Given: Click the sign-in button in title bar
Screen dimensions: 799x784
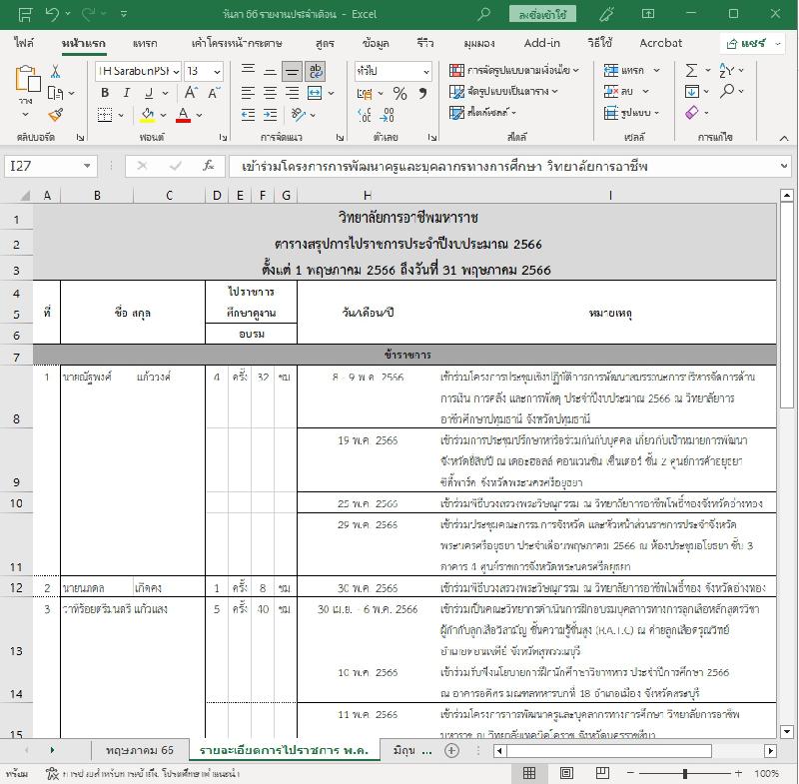Looking at the screenshot, I should tap(542, 14).
